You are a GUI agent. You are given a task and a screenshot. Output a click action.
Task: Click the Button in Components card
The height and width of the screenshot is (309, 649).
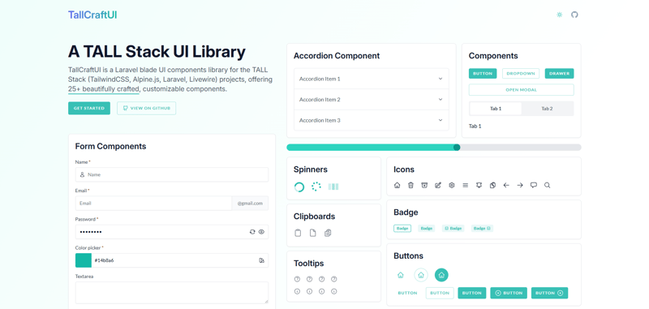[483, 74]
